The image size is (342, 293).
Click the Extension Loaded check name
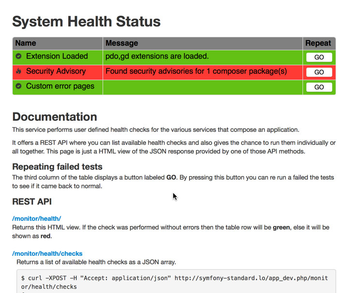pyautogui.click(x=57, y=56)
